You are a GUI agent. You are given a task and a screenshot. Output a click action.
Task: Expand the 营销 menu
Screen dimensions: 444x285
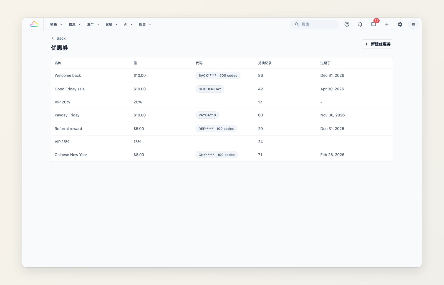[x=112, y=24]
